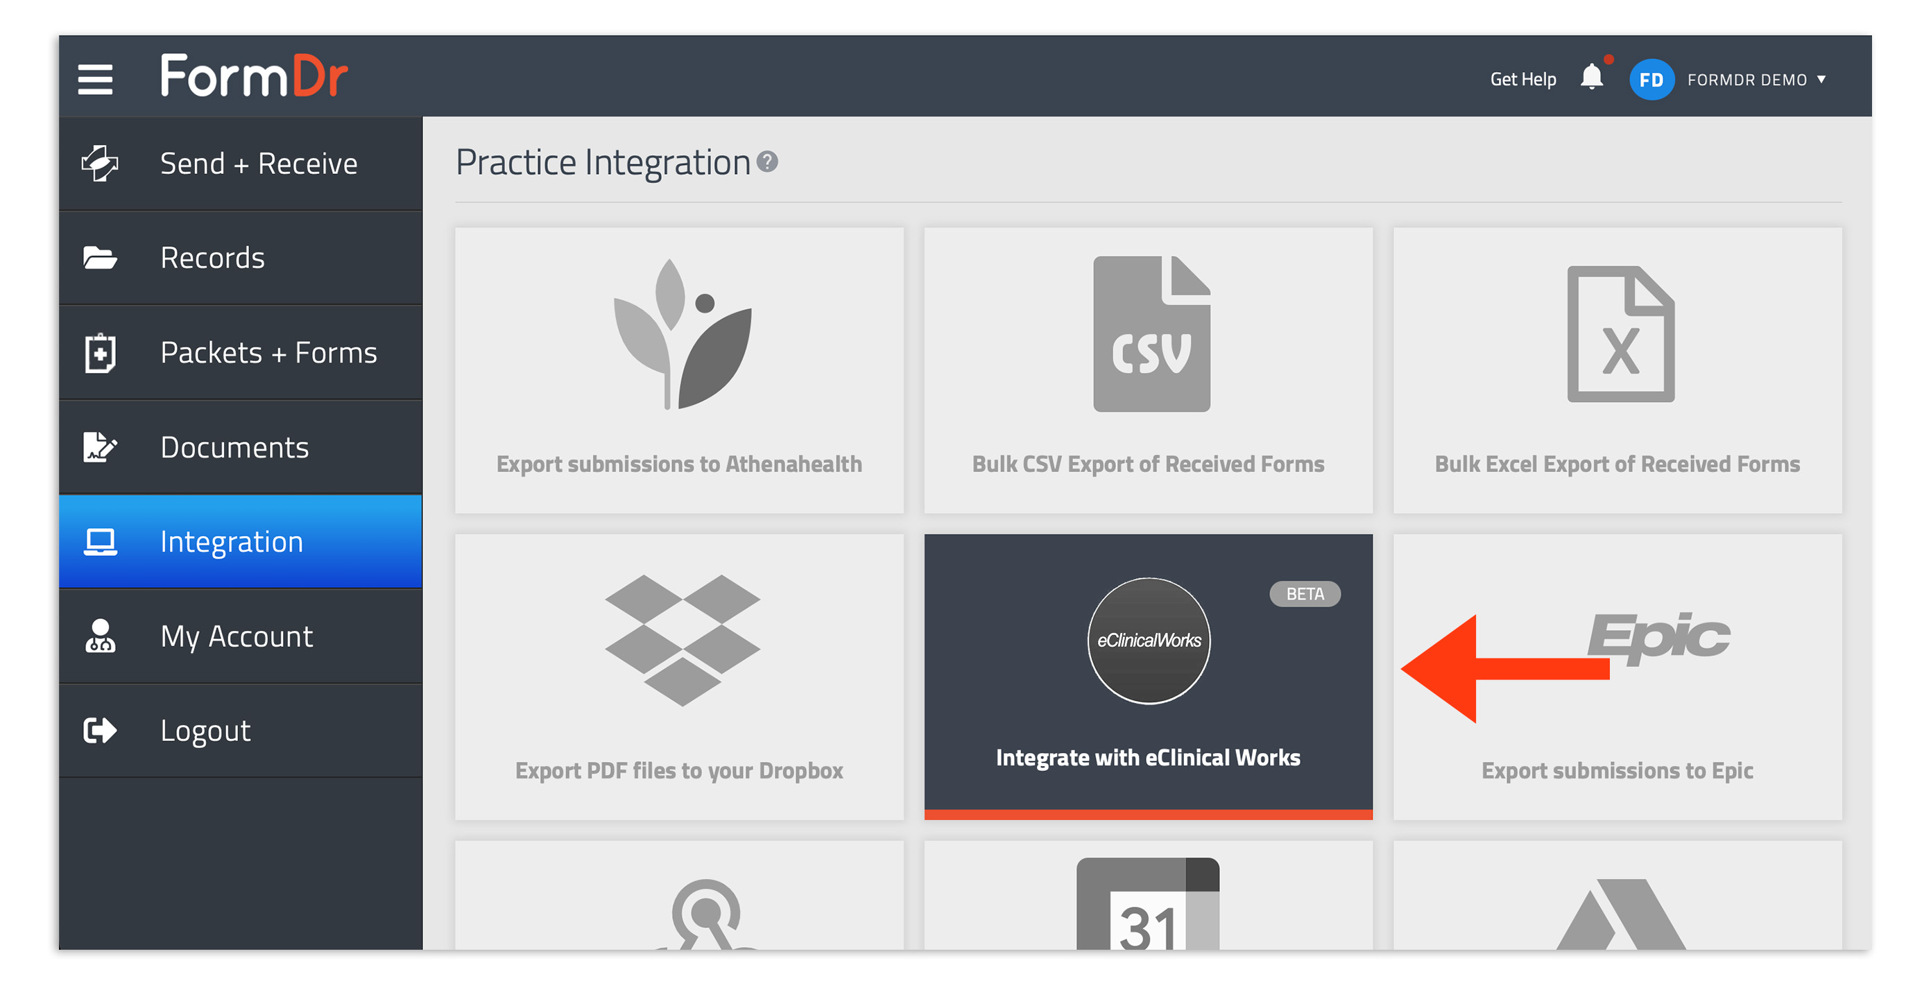
Task: Open Send + Receive in sidebar
Action: coord(241,164)
